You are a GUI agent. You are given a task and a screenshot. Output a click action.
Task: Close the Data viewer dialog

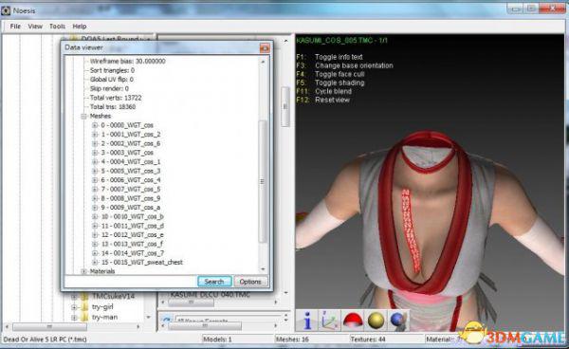pyautogui.click(x=265, y=47)
